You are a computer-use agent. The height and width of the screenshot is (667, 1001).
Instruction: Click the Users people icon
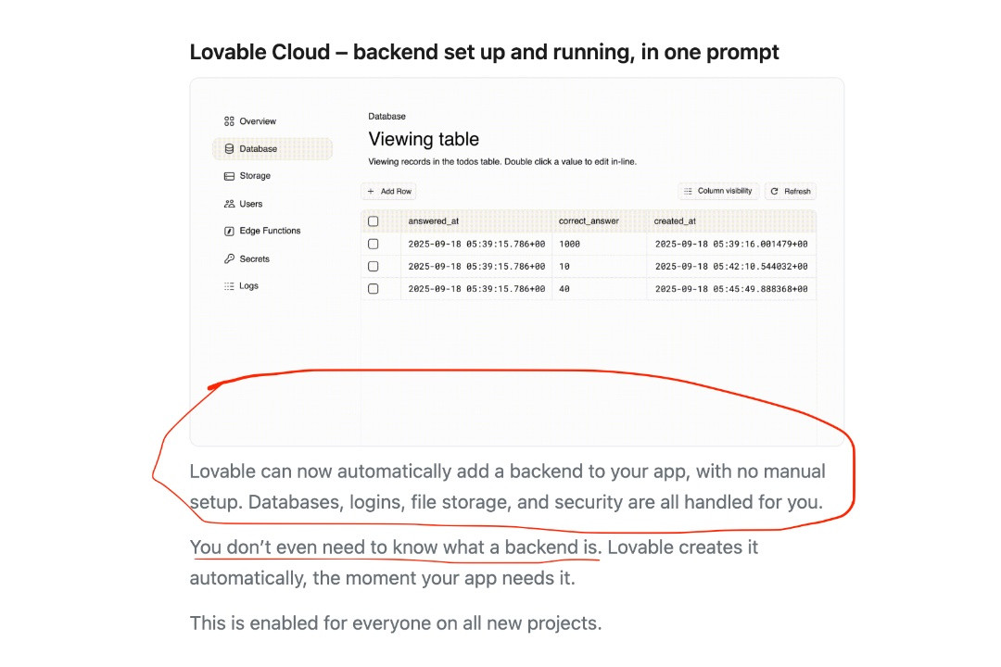pos(229,204)
